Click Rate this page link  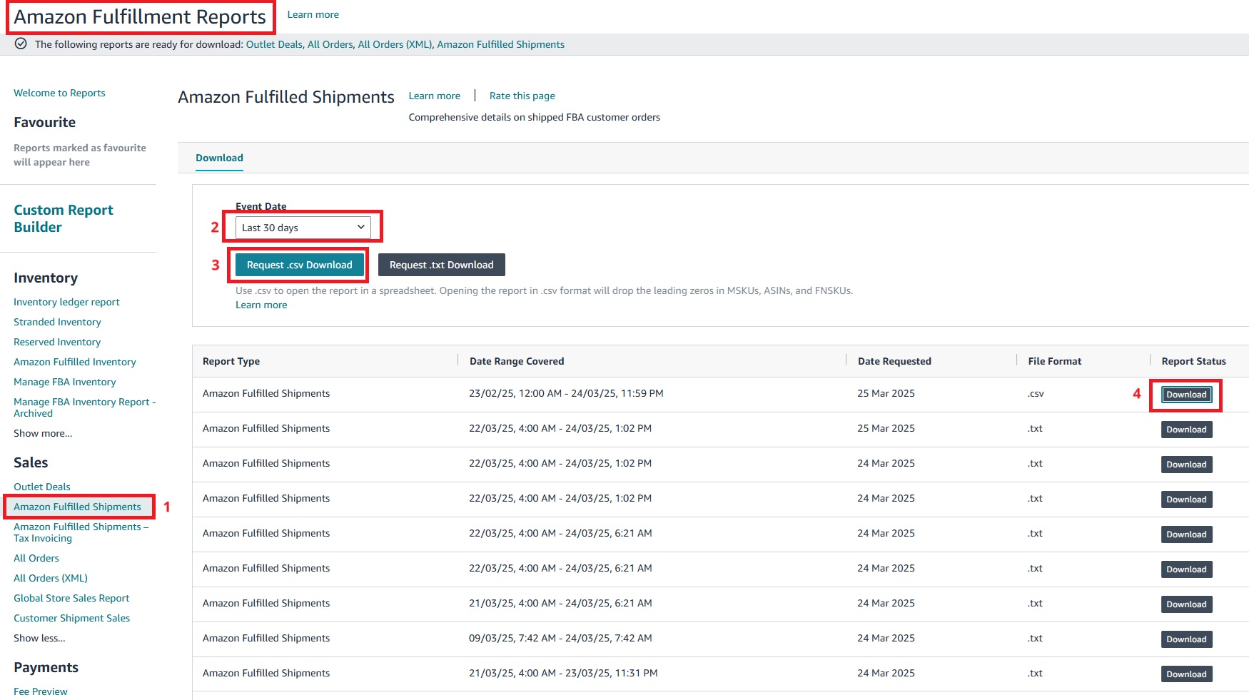click(x=522, y=96)
